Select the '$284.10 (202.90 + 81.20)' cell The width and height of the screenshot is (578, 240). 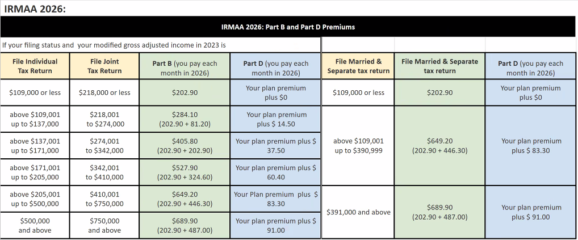coord(185,119)
